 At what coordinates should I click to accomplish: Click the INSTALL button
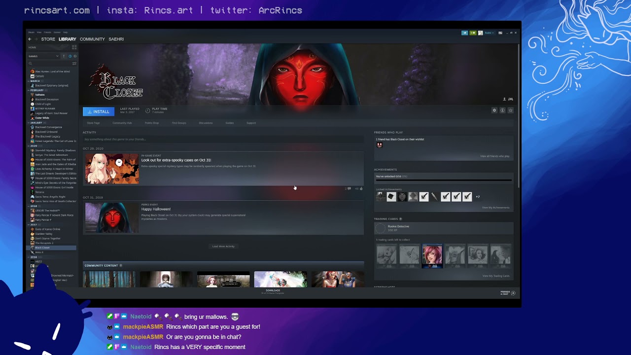pyautogui.click(x=99, y=111)
